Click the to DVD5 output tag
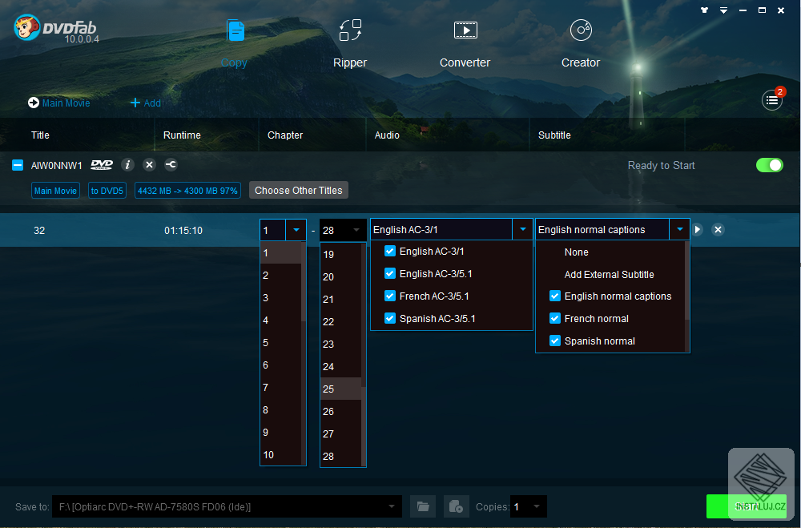The height and width of the screenshot is (528, 801). click(x=107, y=191)
